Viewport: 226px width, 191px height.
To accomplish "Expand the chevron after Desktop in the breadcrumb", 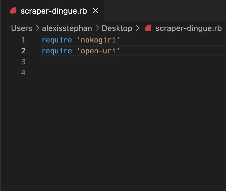I will (x=138, y=28).
